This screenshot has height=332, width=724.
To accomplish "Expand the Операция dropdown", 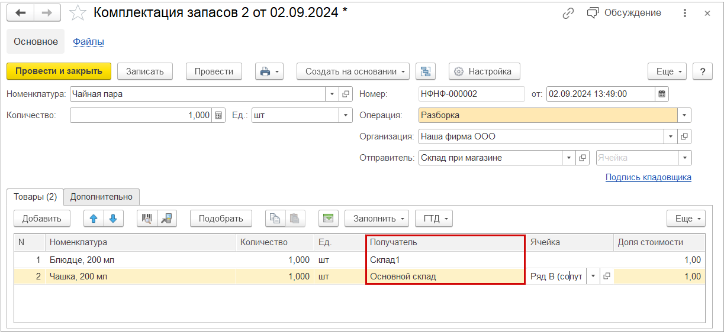I will (684, 115).
